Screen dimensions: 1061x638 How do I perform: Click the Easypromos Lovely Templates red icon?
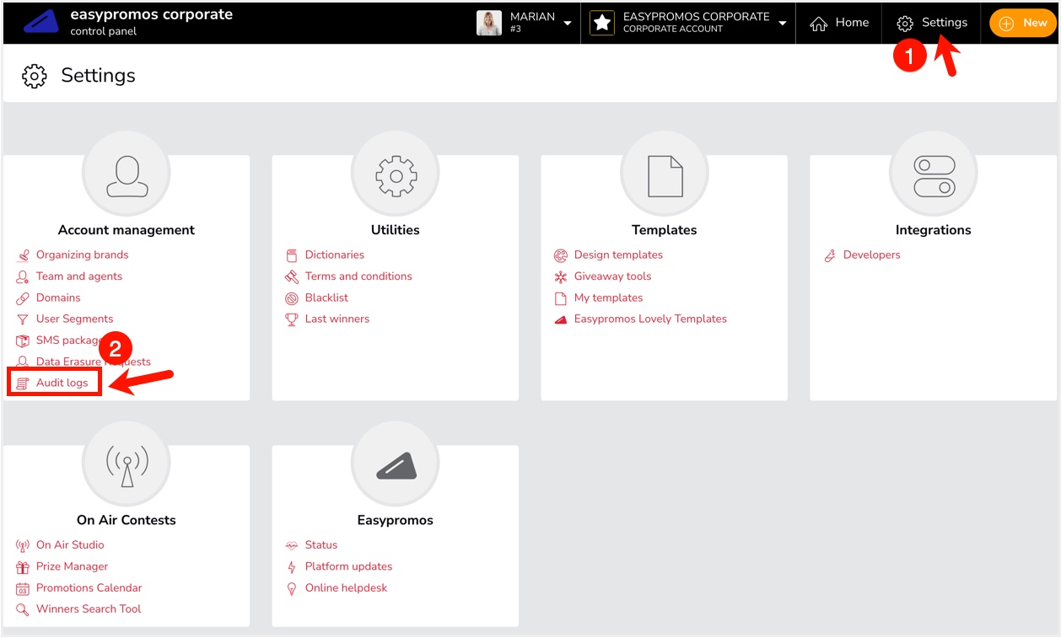[561, 319]
